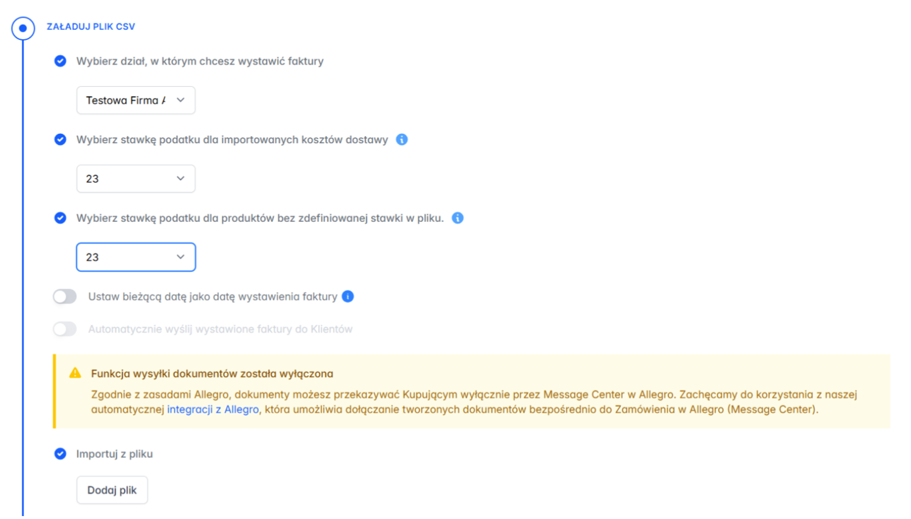Screen dimensions: 911x519
Task: Click info icon next to delivery costs tax rate
Action: pyautogui.click(x=401, y=140)
